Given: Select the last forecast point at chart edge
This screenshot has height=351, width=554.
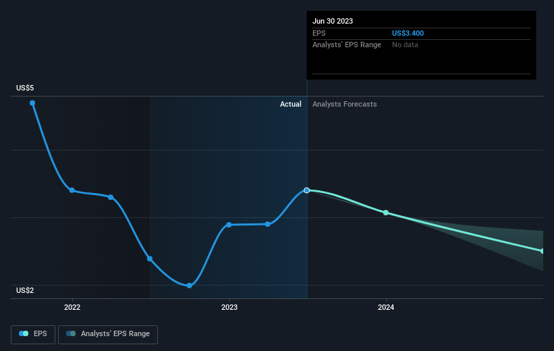Looking at the screenshot, I should click(x=542, y=251).
